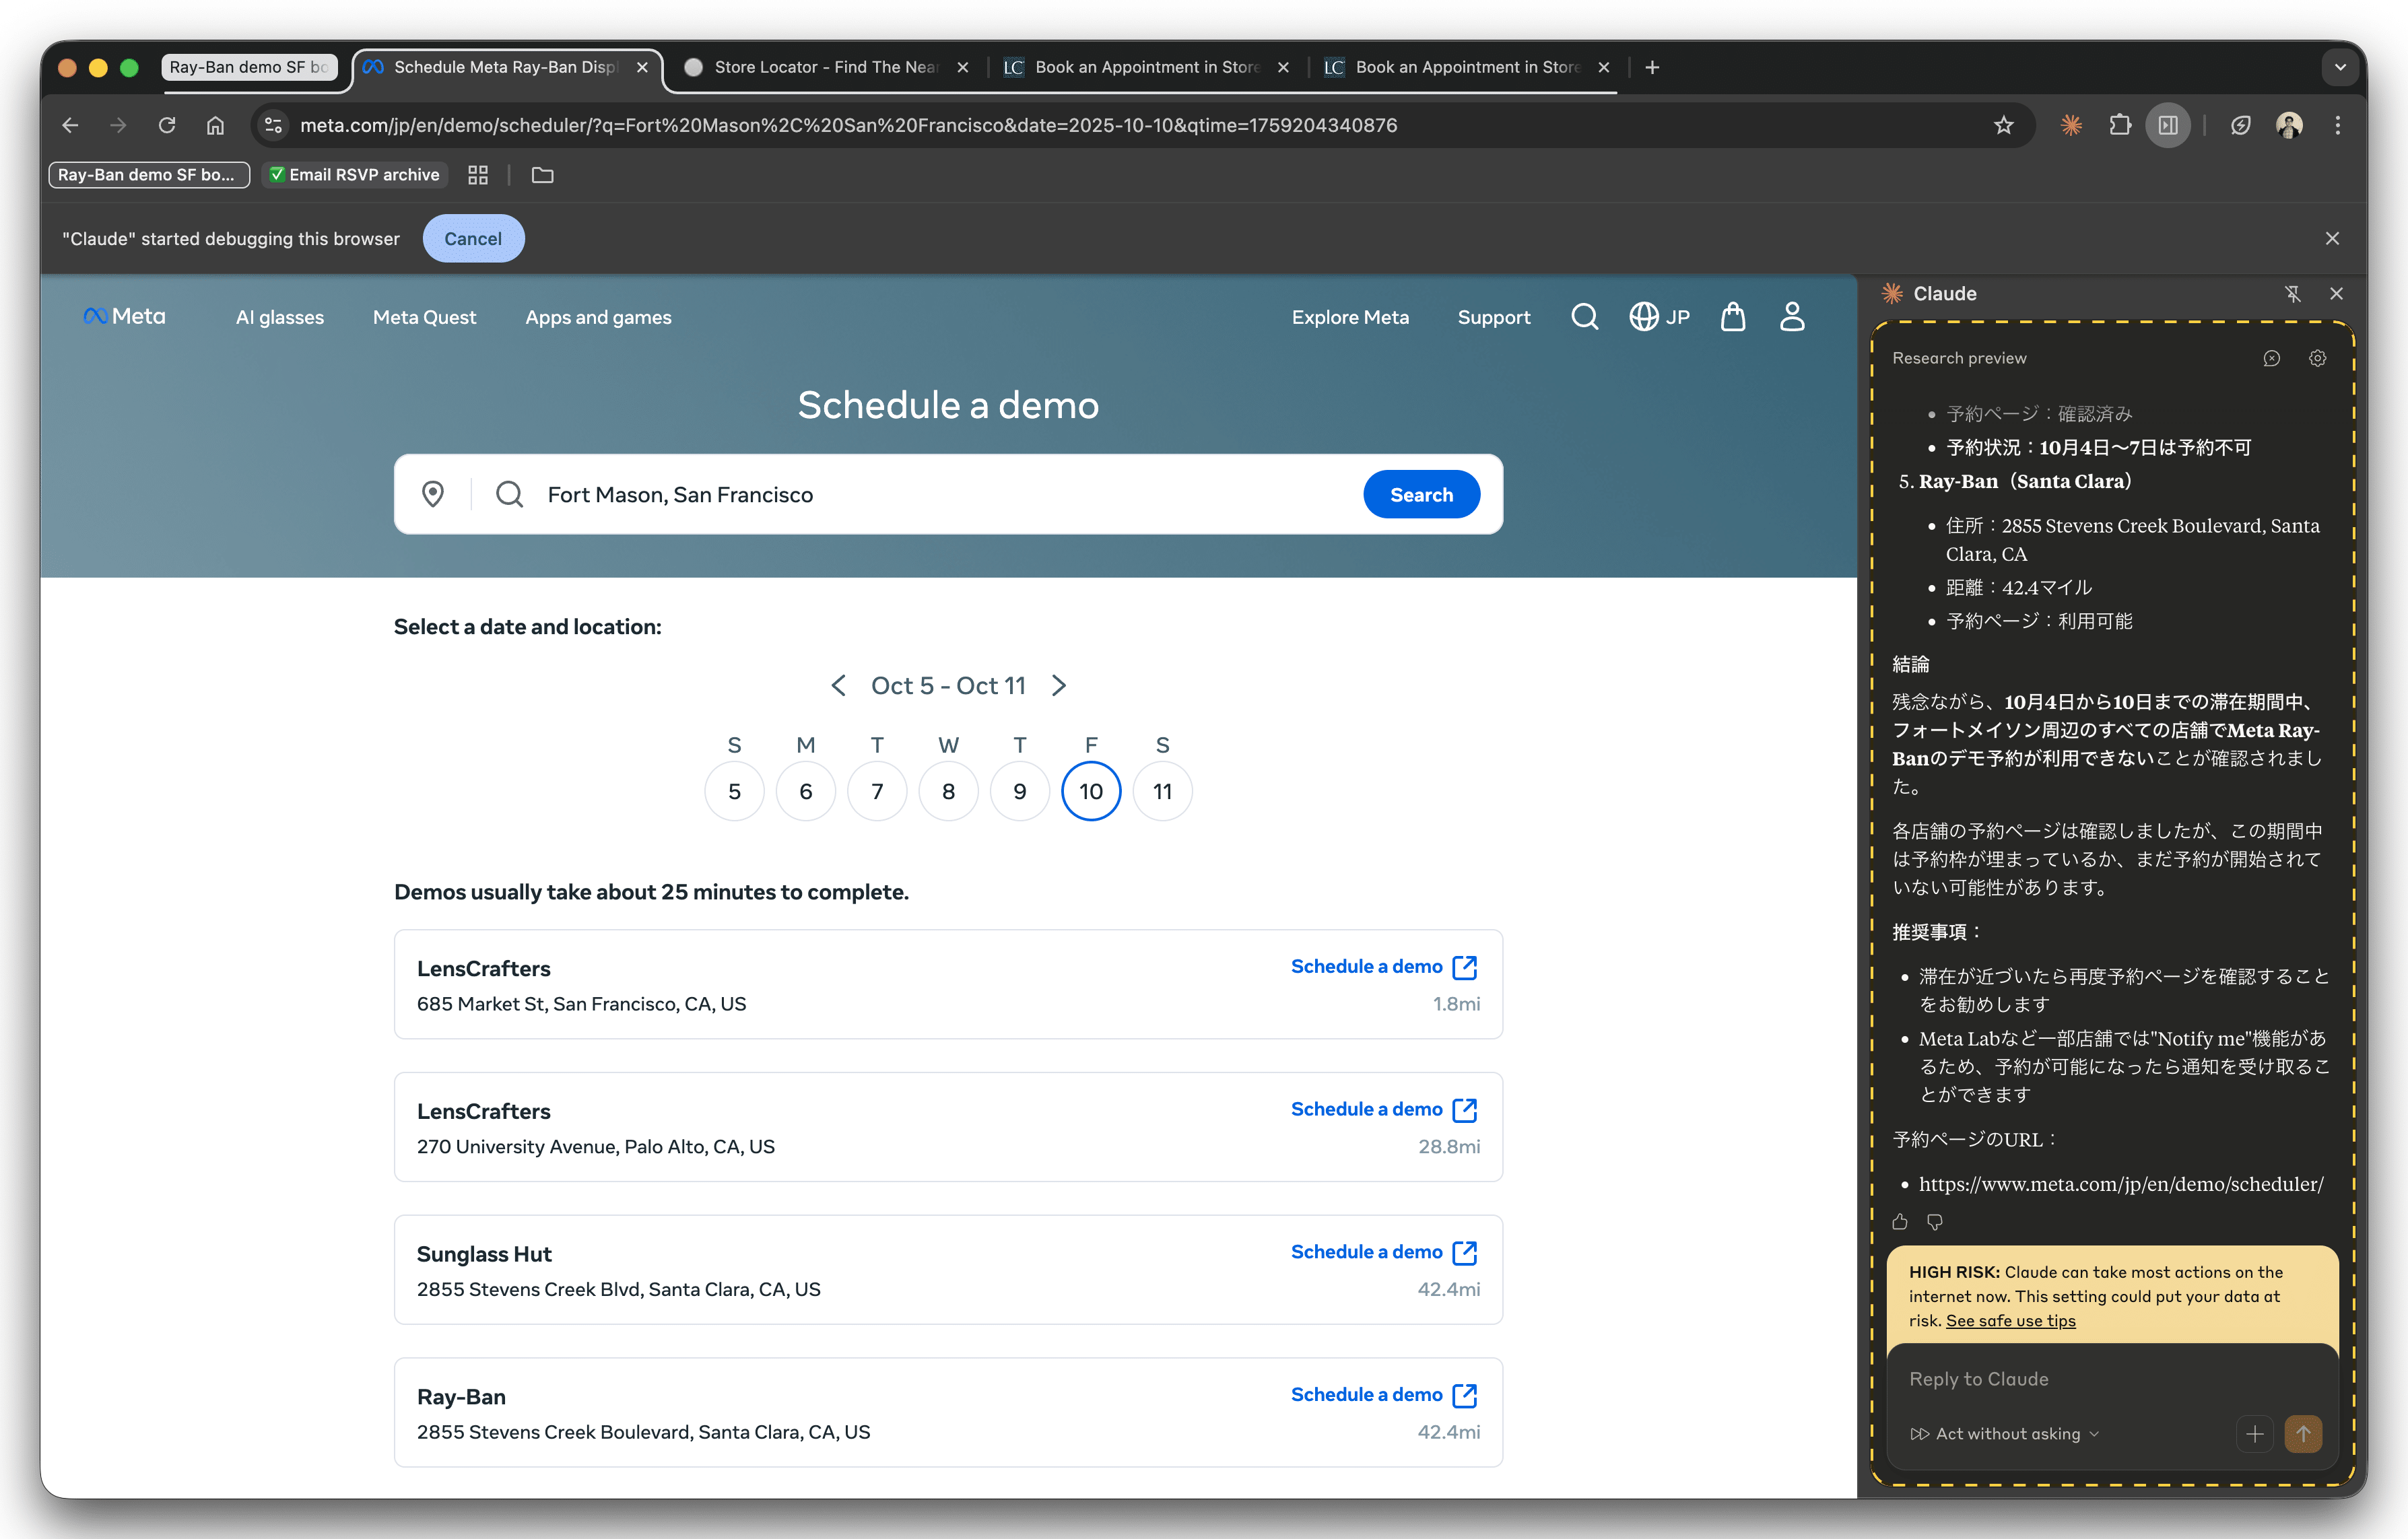Click the Meta shopping bag icon

[1732, 317]
